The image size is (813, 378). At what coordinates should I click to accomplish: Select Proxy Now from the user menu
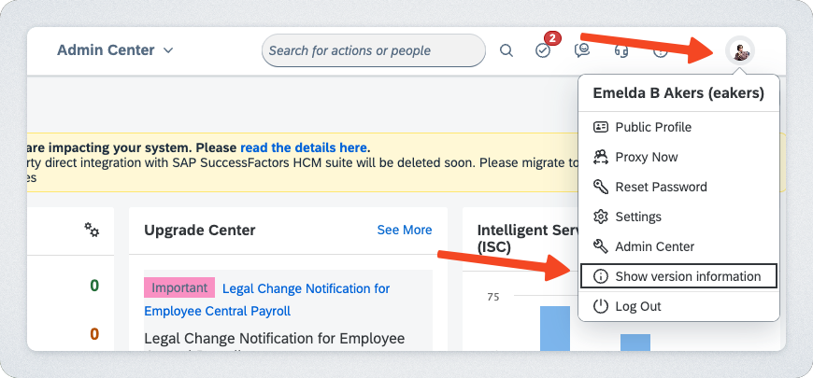point(646,157)
